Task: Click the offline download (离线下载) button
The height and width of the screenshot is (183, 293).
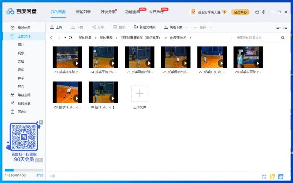Action: (x=173, y=27)
